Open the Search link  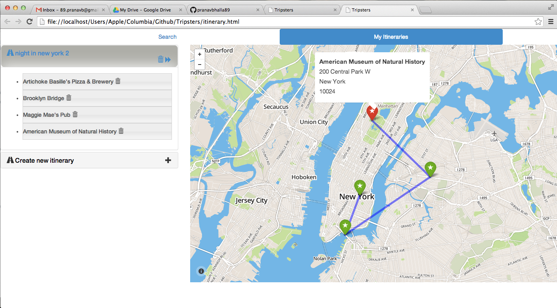(x=167, y=37)
